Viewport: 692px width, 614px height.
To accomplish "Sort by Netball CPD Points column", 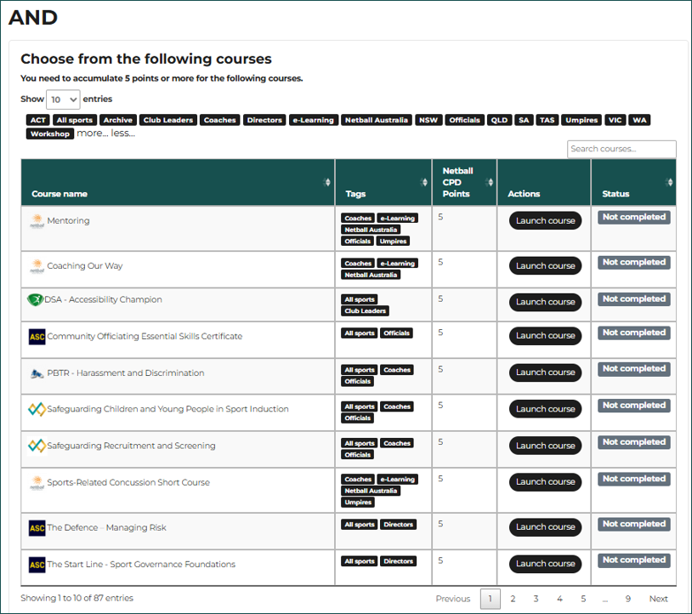I will [489, 182].
